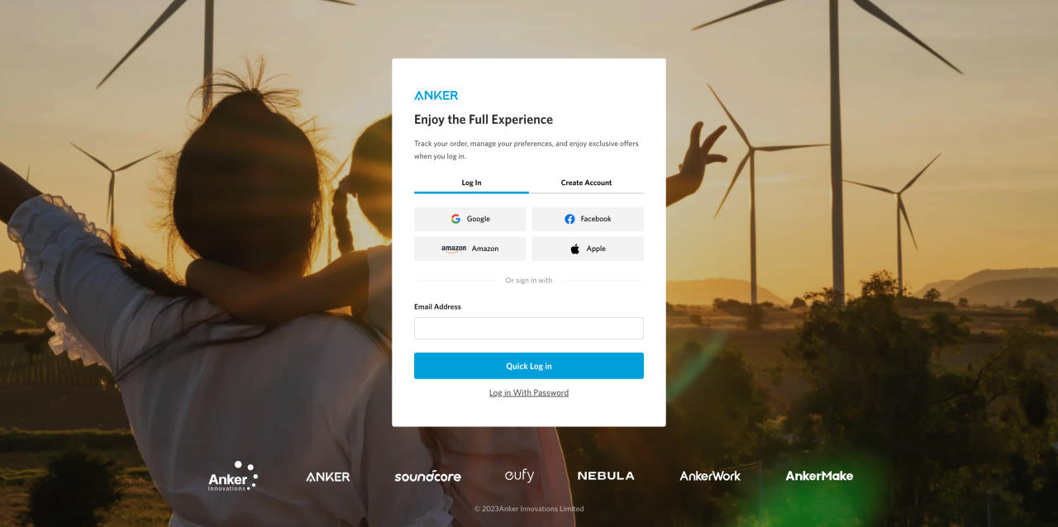
Task: Sign in using the Amazon logo button
Action: point(469,249)
